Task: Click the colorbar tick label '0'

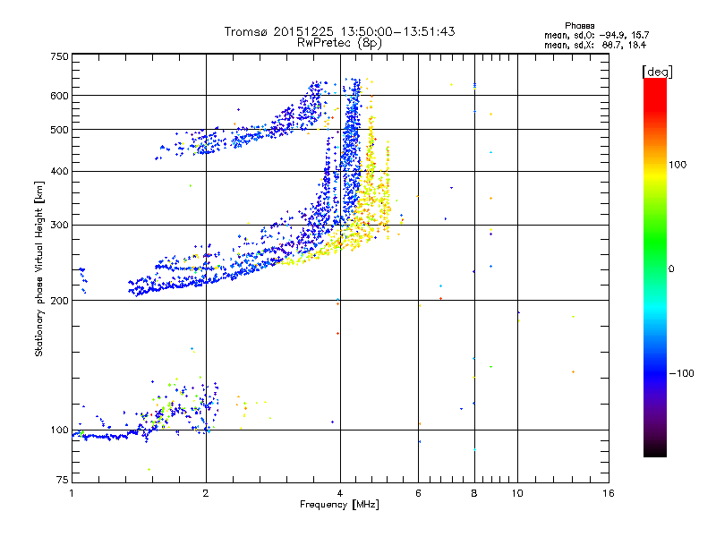Action: 671,268
